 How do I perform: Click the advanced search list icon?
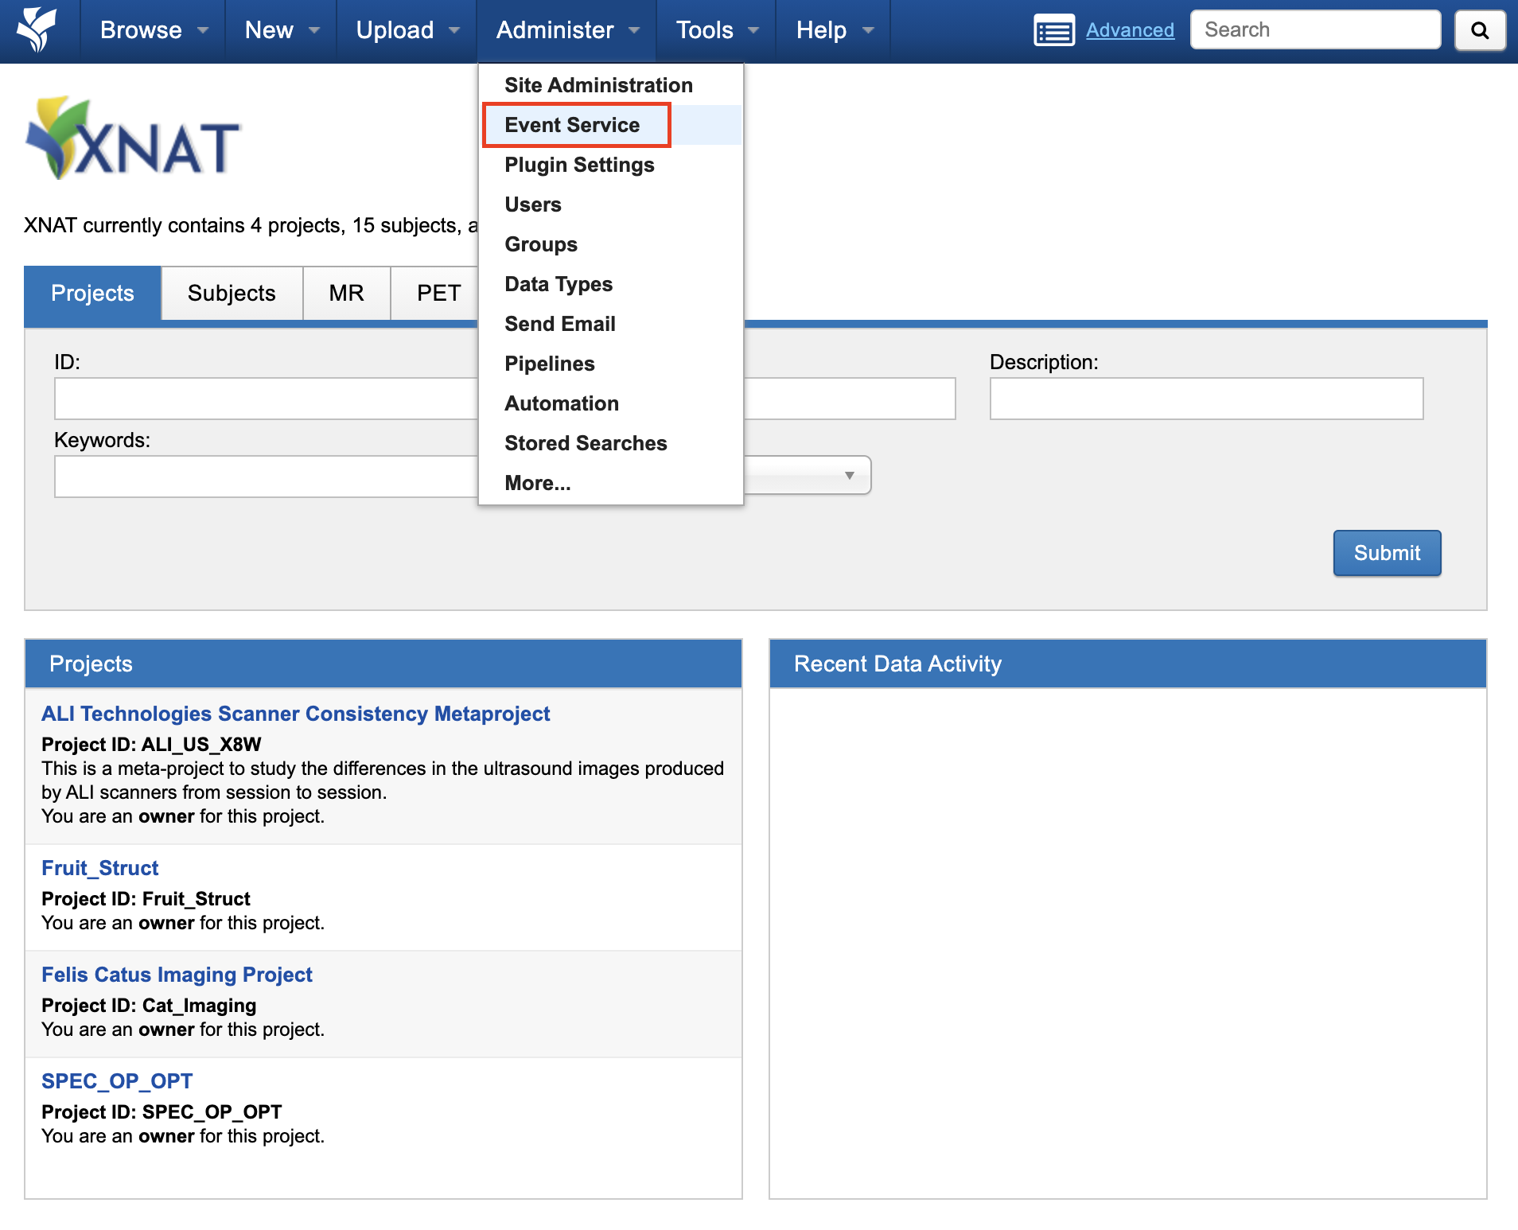pyautogui.click(x=1053, y=30)
